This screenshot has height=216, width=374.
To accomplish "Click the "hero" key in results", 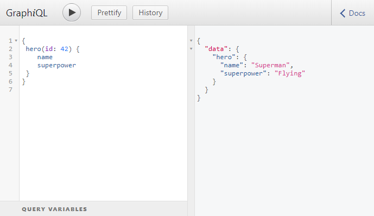I will [x=224, y=57].
